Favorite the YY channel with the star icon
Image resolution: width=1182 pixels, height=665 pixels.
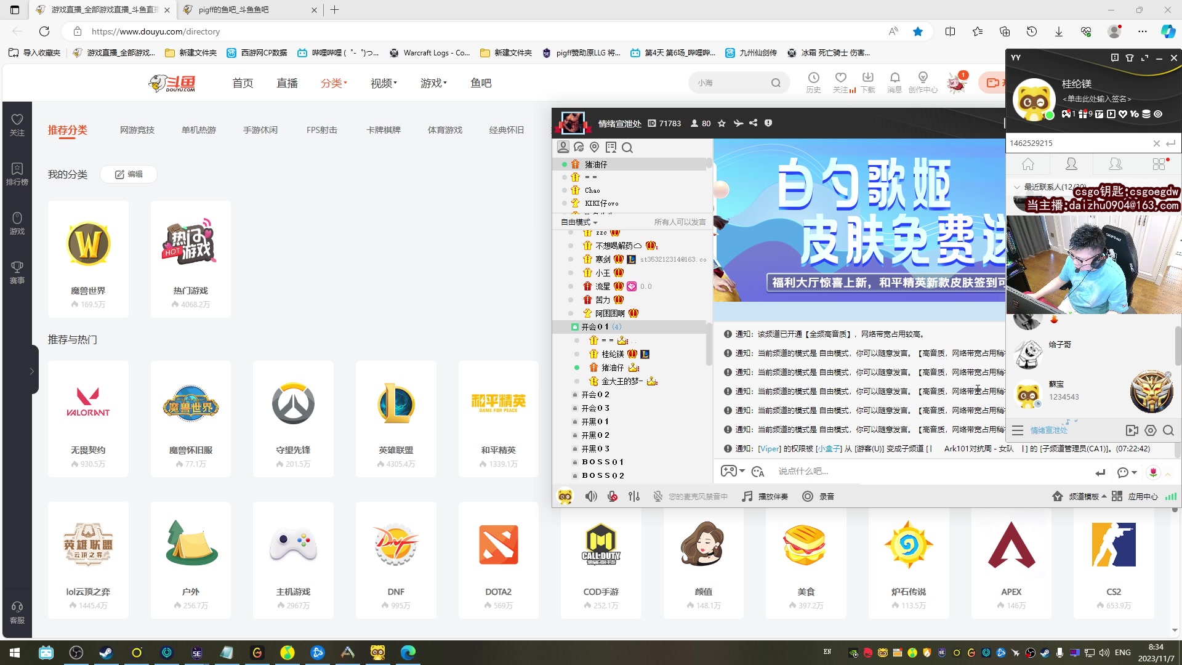point(722,123)
